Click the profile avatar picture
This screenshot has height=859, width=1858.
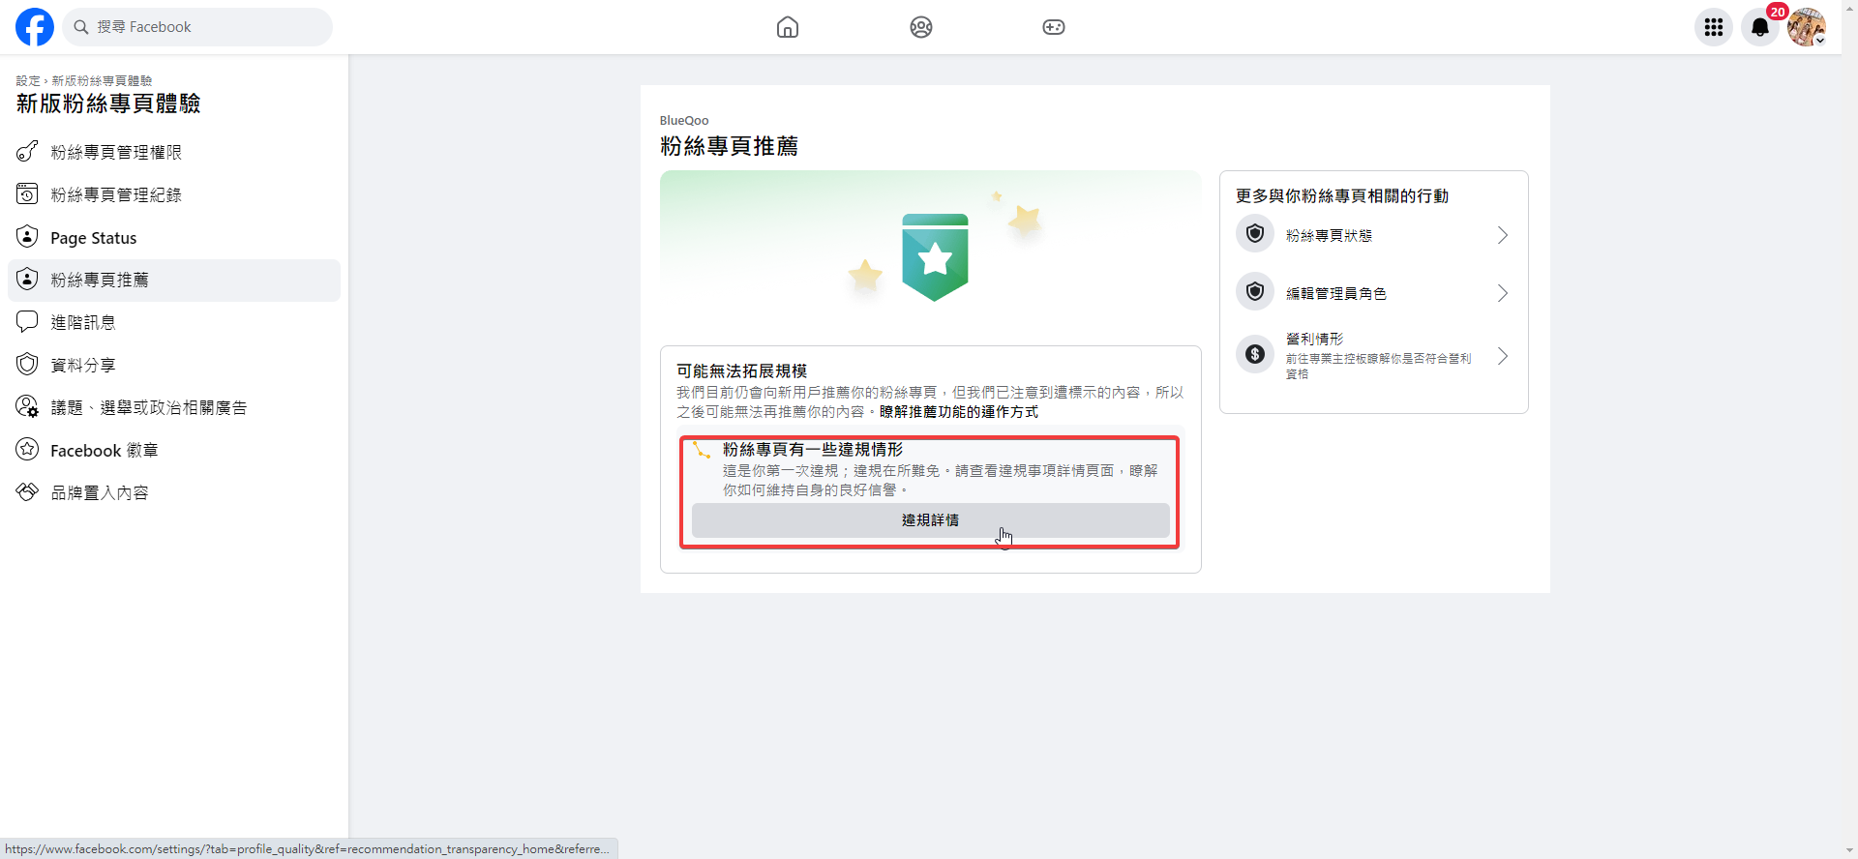(1806, 27)
